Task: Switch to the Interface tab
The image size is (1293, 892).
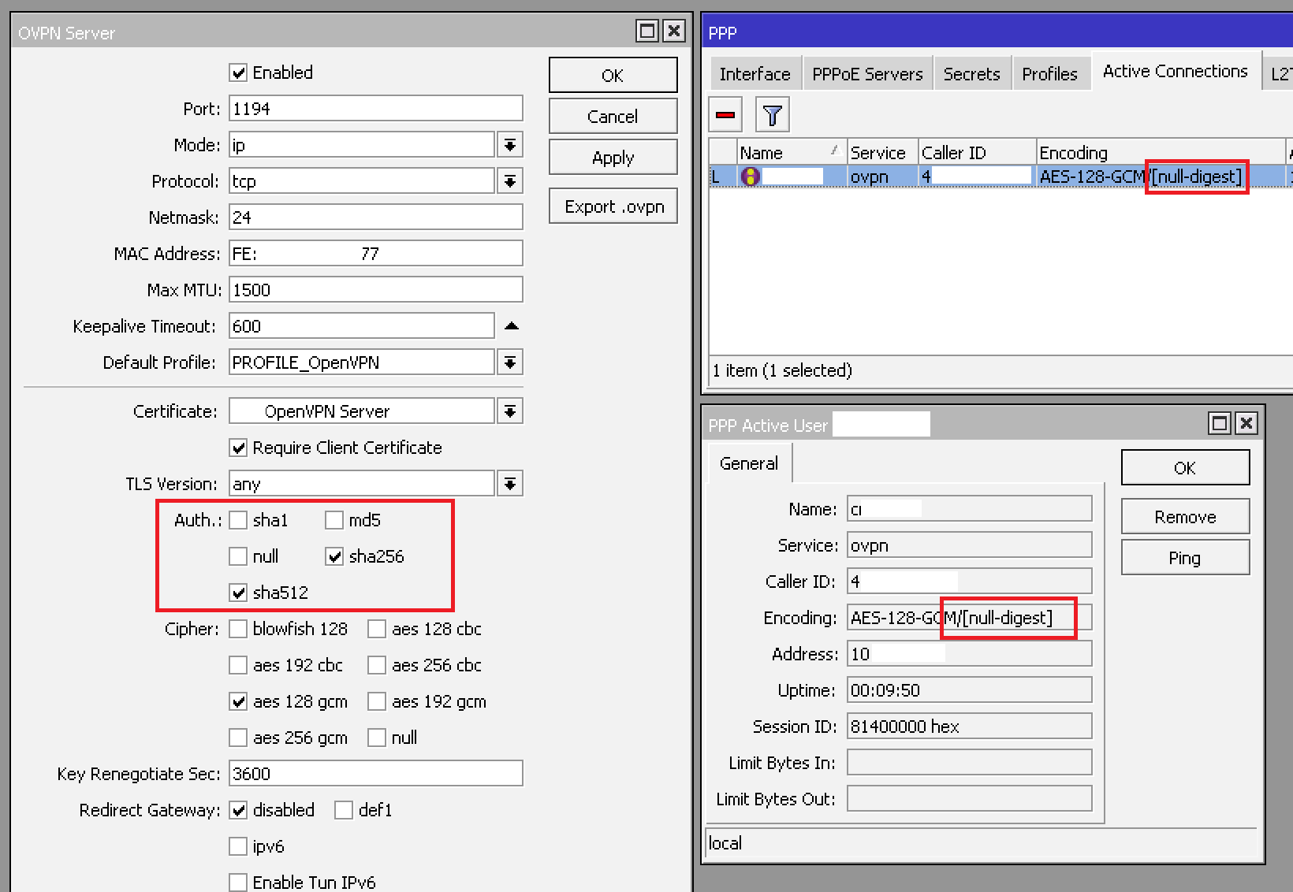Action: tap(755, 74)
